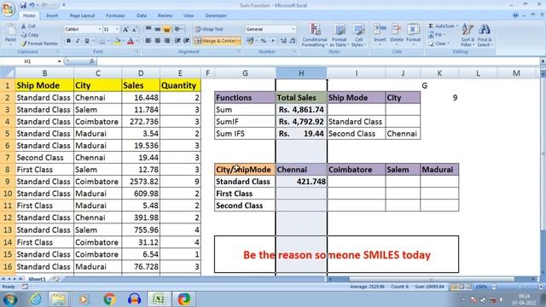The width and height of the screenshot is (546, 307).
Task: Switch to the Data ribbon tab
Action: [x=142, y=15]
